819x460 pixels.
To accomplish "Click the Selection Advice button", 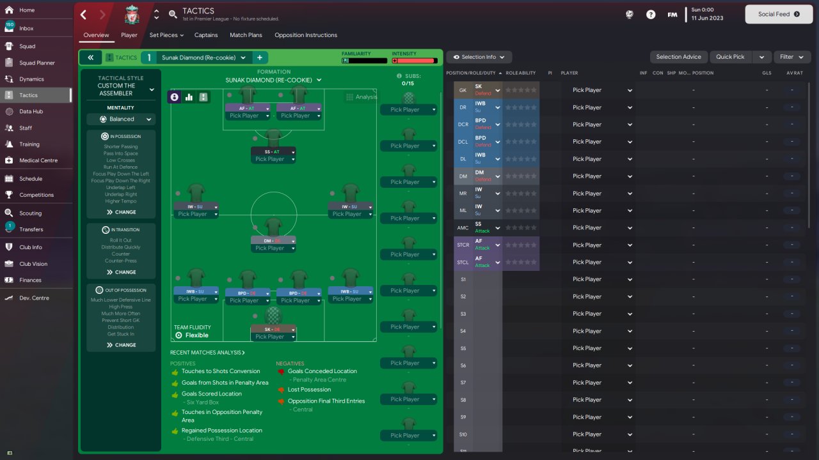I will click(x=679, y=57).
